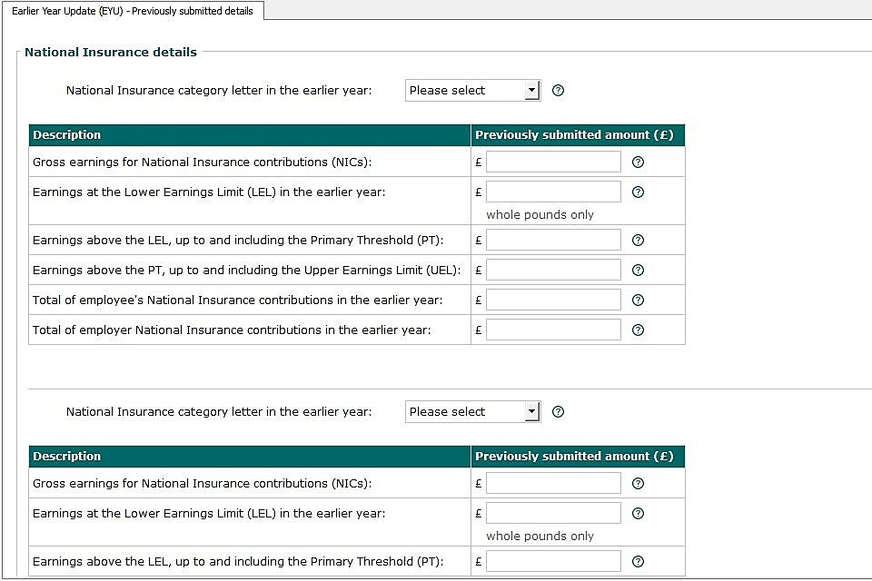Click total employee's National Insurance contributions input
Viewport: 872px width, 581px height.
(x=553, y=300)
